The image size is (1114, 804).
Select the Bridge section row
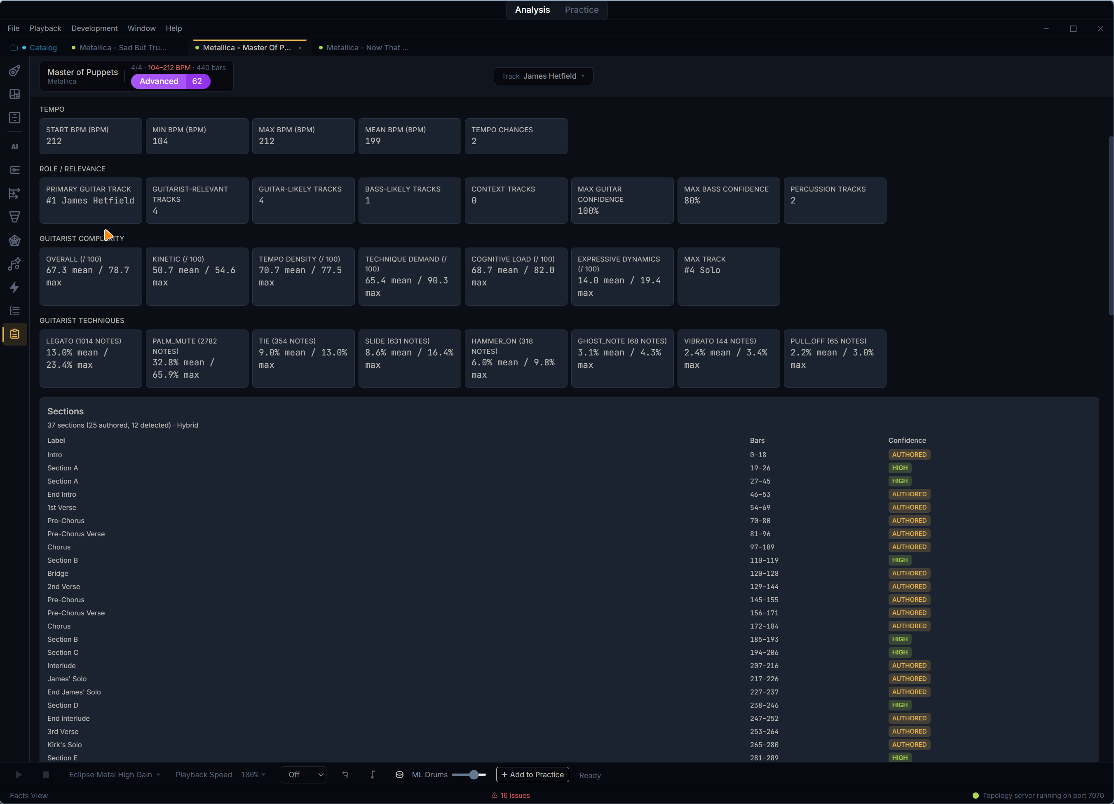(x=569, y=573)
